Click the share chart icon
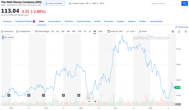 click(x=179, y=31)
